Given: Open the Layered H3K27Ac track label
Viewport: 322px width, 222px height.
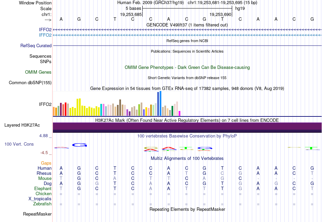Looking at the screenshot, I should coord(22,125).
